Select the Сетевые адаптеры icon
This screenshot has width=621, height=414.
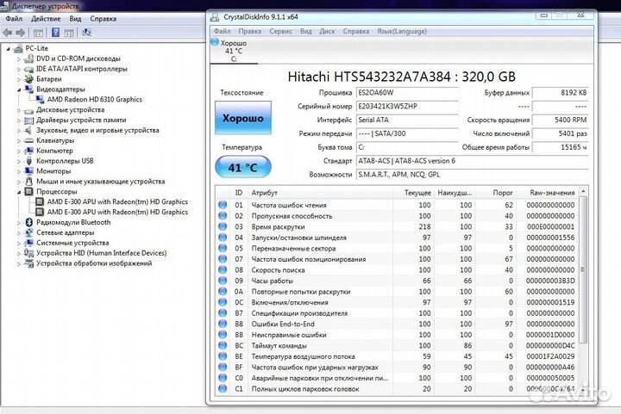pyautogui.click(x=29, y=232)
